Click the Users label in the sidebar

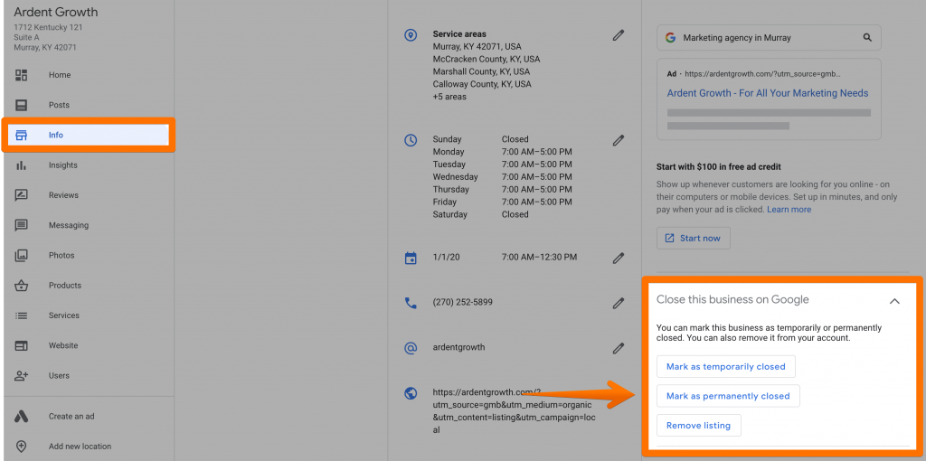[x=59, y=375]
